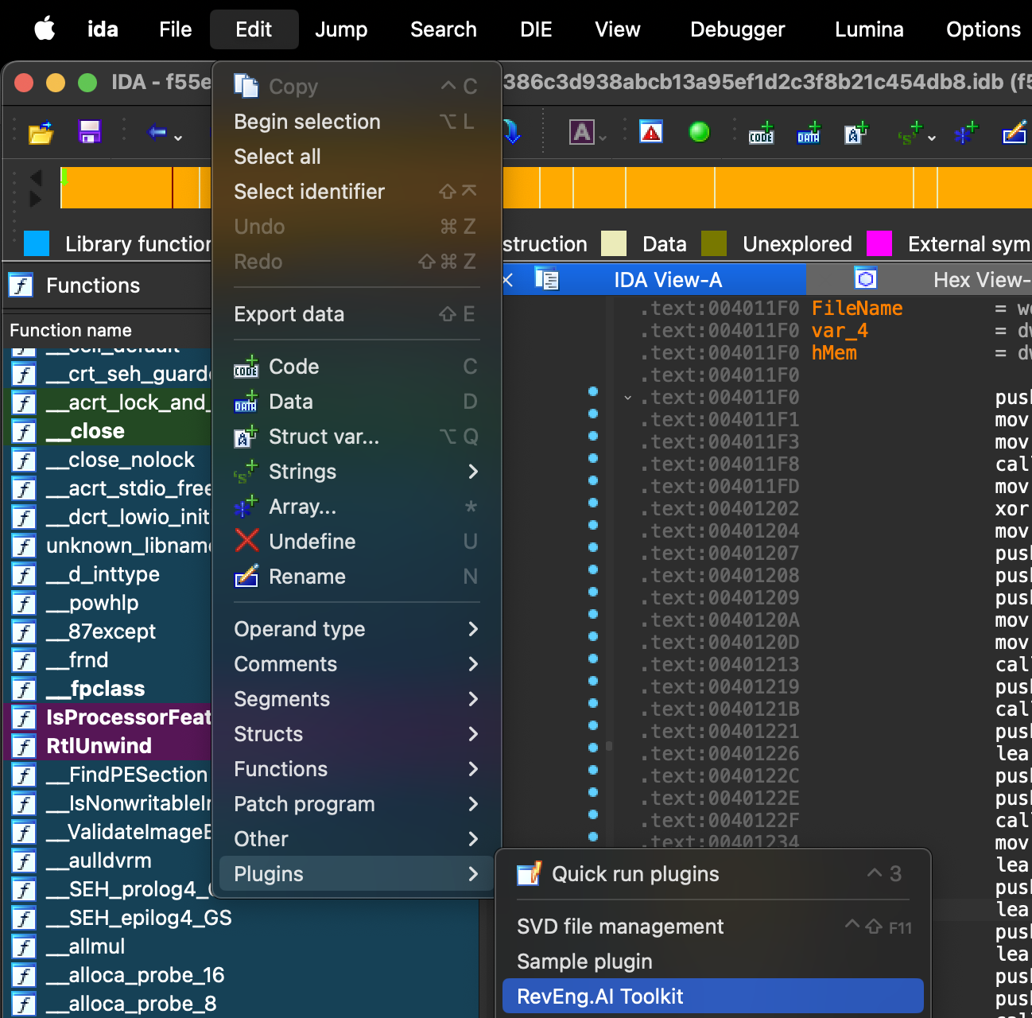Select RtlUnwind function row
The height and width of the screenshot is (1018, 1032).
tap(109, 746)
